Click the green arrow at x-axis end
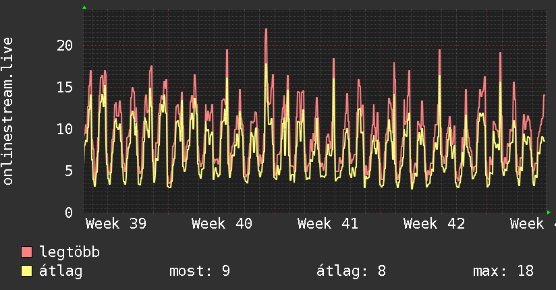Image resolution: width=556 pixels, height=290 pixels. [x=549, y=212]
